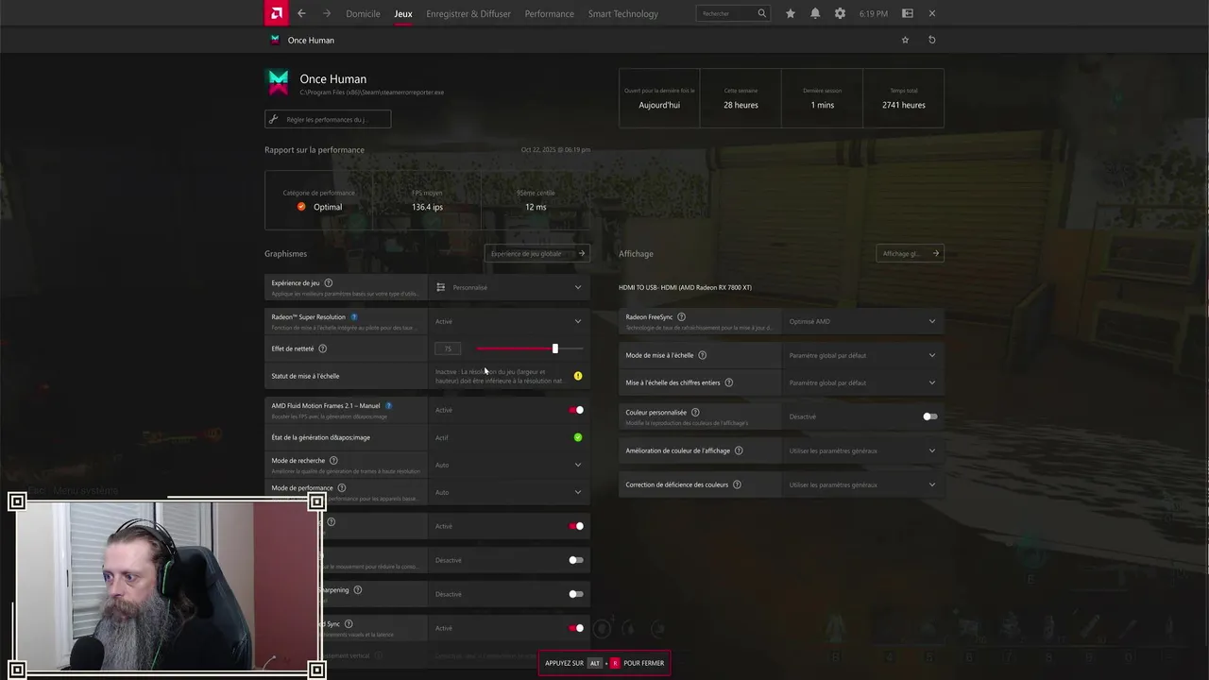Open help for Effet de netteté
This screenshot has width=1209, height=680.
322,348
